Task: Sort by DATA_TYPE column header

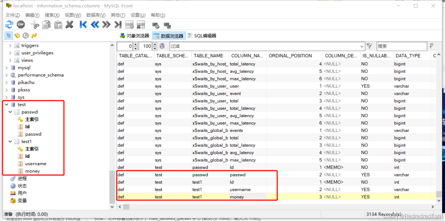Action: coord(412,56)
